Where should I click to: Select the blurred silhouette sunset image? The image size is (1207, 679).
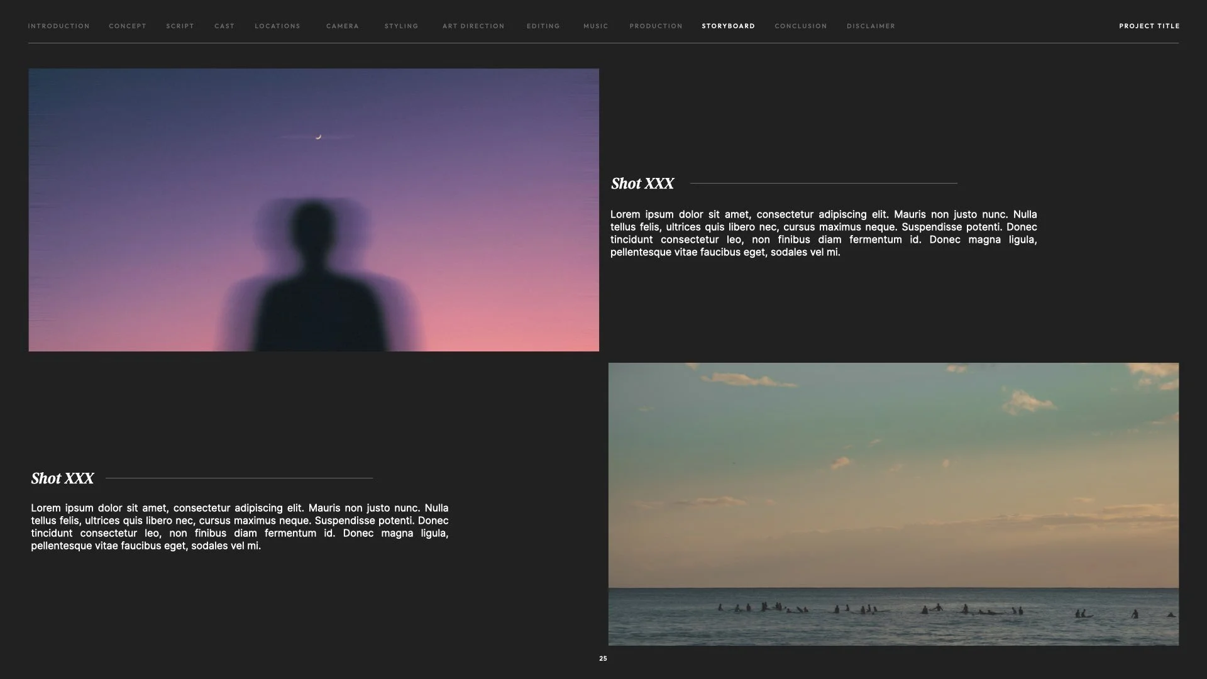[314, 209]
